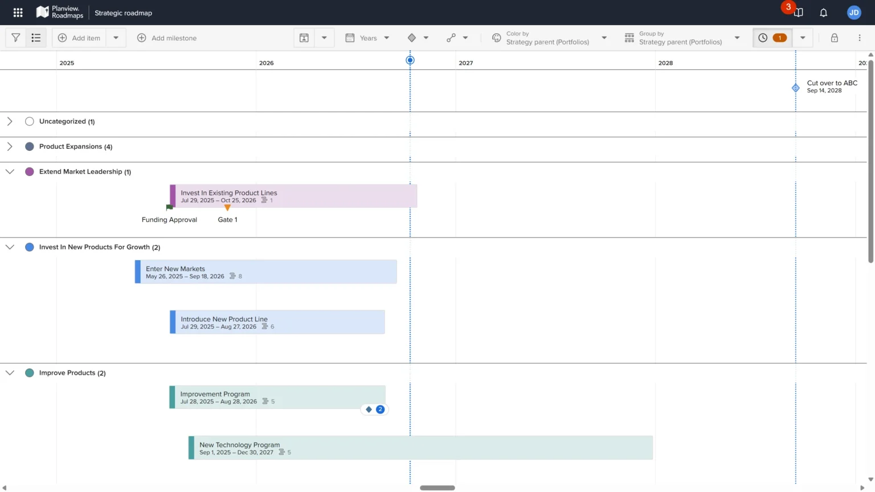The image size is (875, 492).
Task: Select the Introduce New Product Line bar
Action: [x=277, y=322]
